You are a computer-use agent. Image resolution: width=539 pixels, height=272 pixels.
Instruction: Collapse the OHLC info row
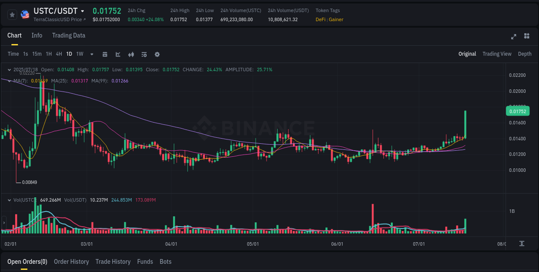(x=9, y=69)
